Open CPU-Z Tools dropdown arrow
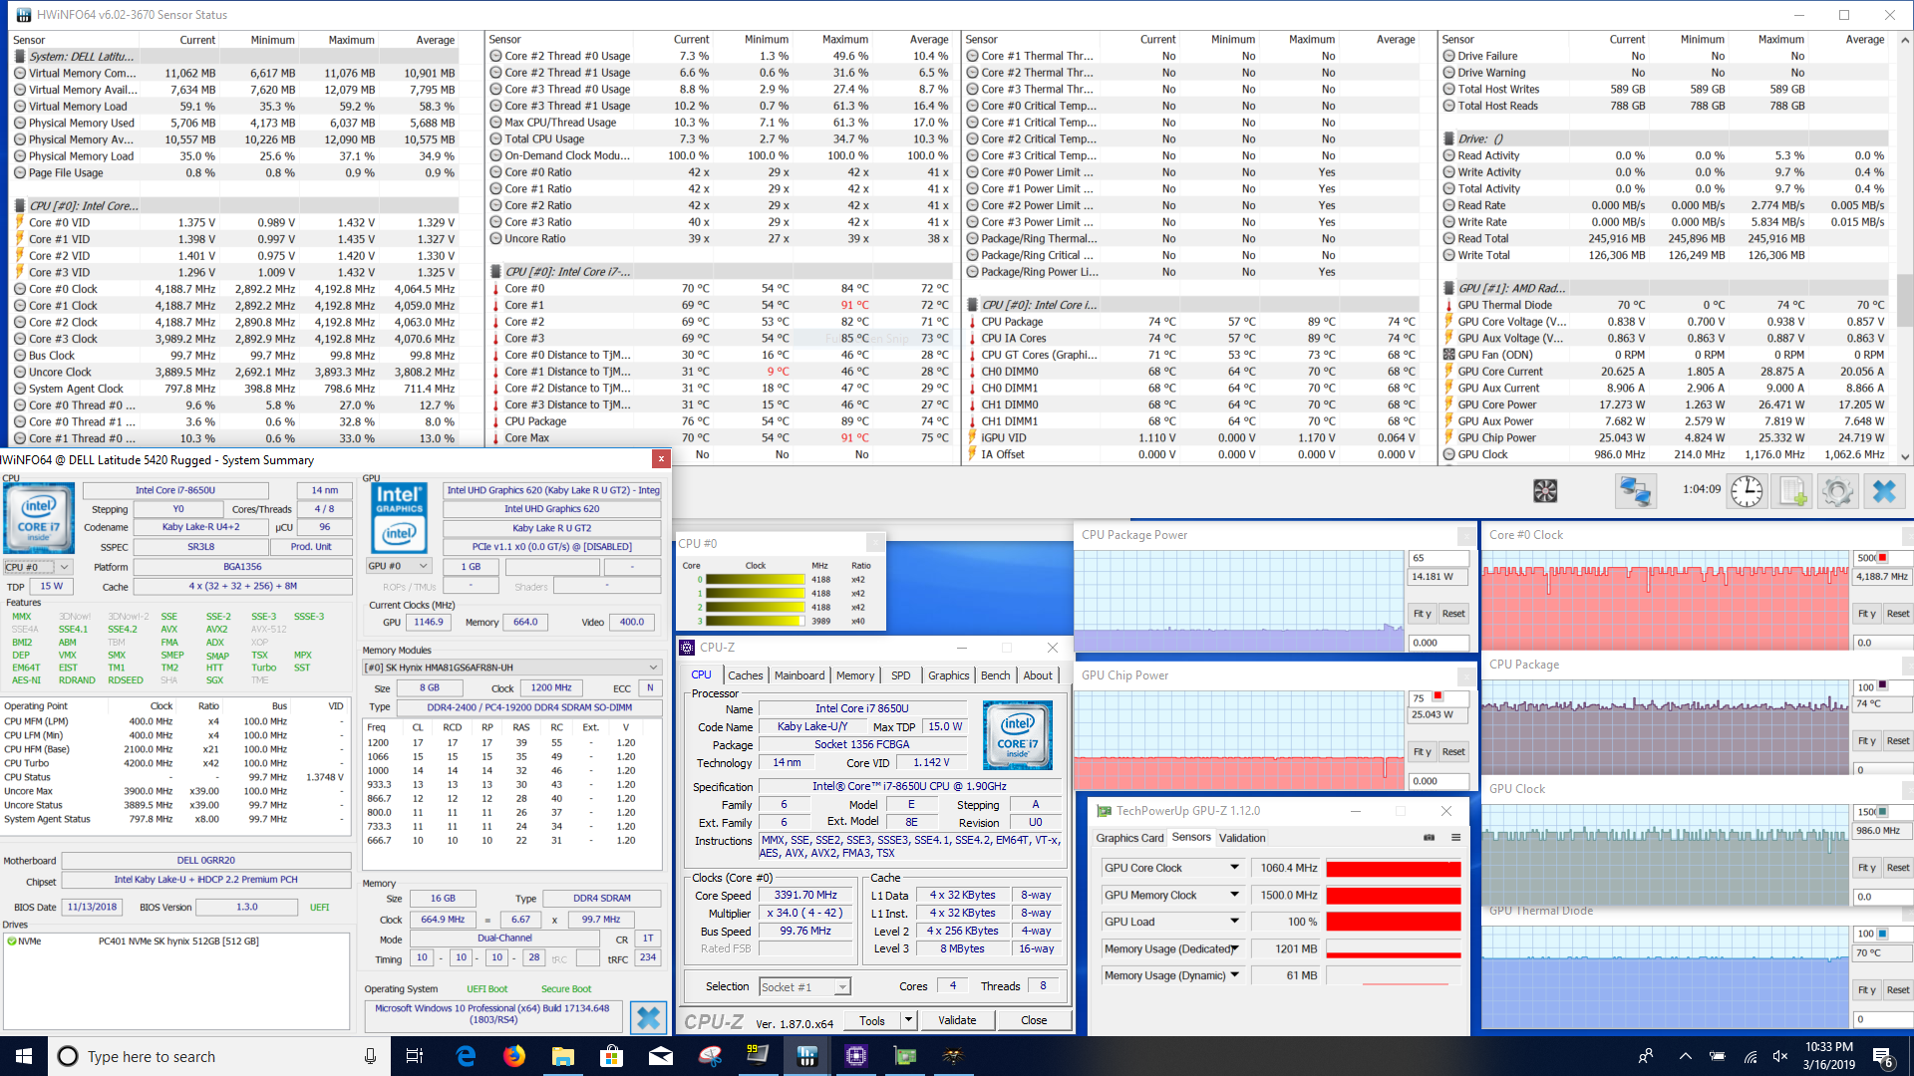Image resolution: width=1914 pixels, height=1076 pixels. pyautogui.click(x=908, y=1020)
